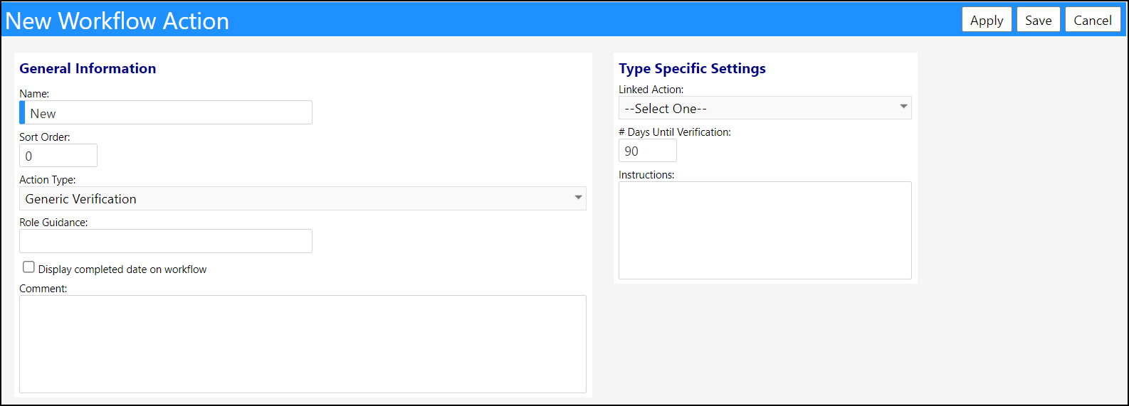Click the General Information heading
This screenshot has height=406, width=1129.
tap(88, 68)
